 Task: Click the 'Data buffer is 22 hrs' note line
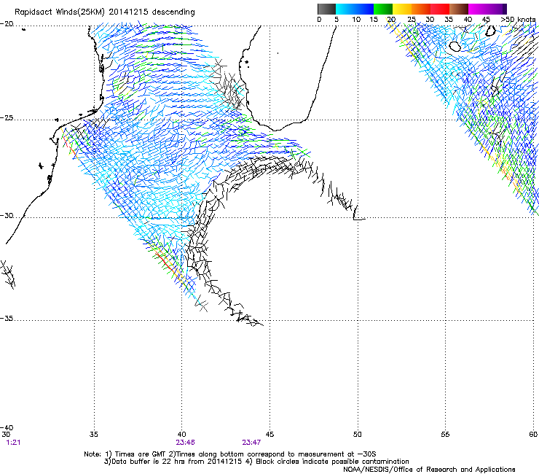(256, 462)
